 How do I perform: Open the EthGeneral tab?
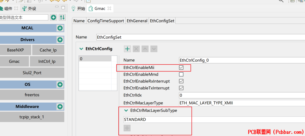point(137,21)
